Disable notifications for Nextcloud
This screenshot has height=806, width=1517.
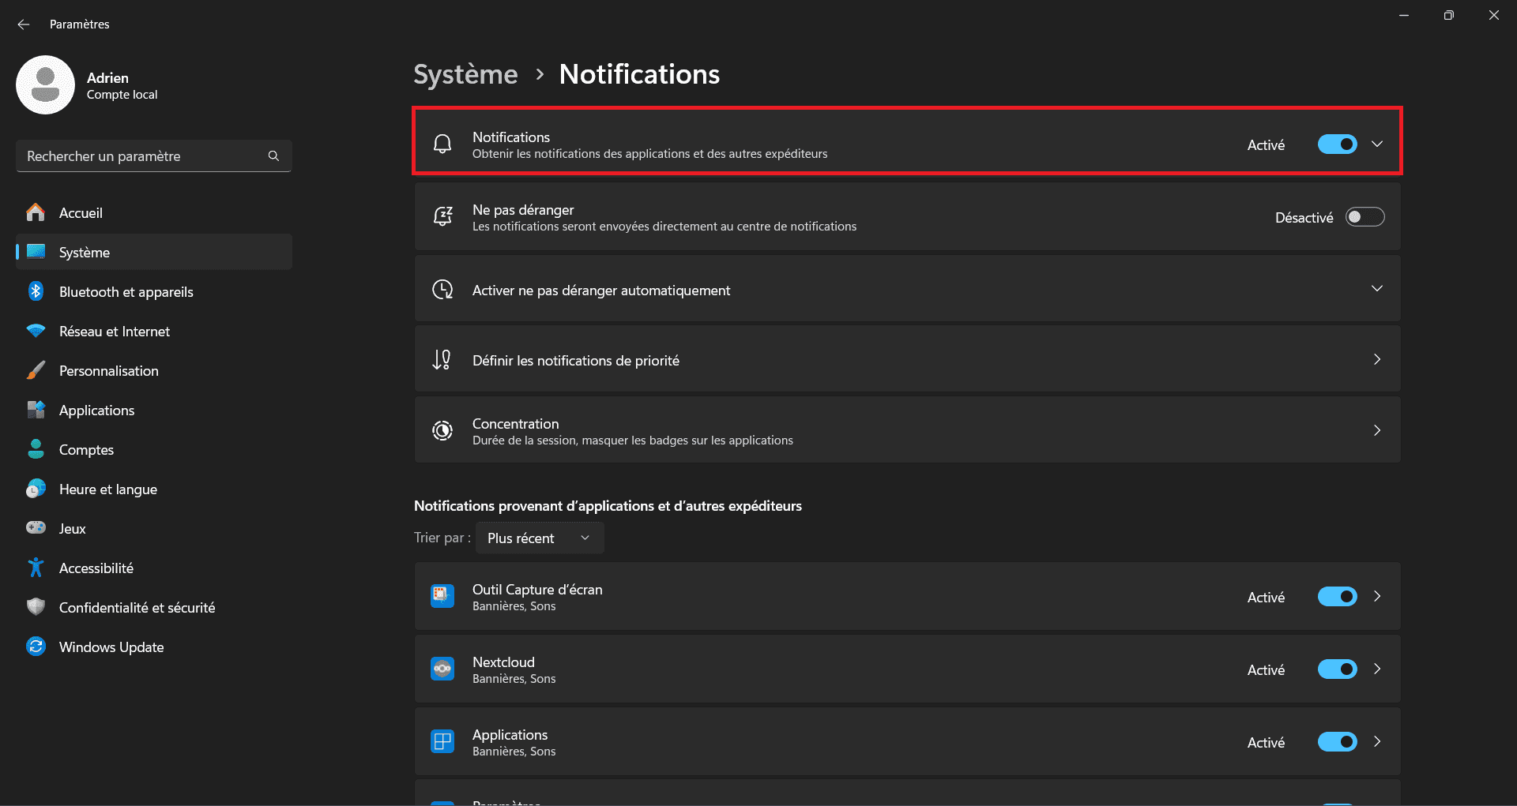[1336, 669]
